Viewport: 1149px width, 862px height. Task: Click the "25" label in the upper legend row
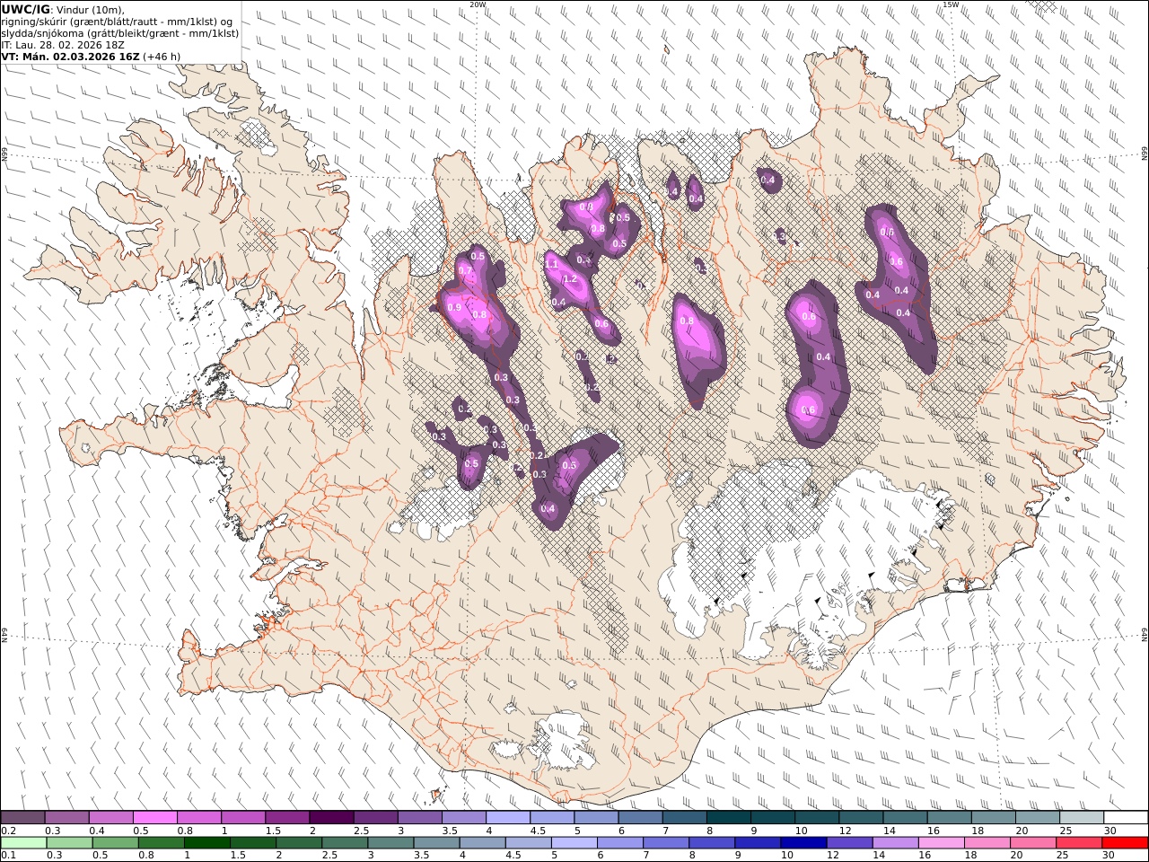(1066, 831)
